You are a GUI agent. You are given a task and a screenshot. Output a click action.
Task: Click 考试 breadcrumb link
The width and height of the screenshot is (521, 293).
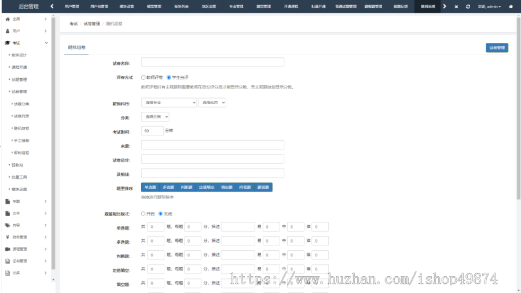(x=74, y=24)
